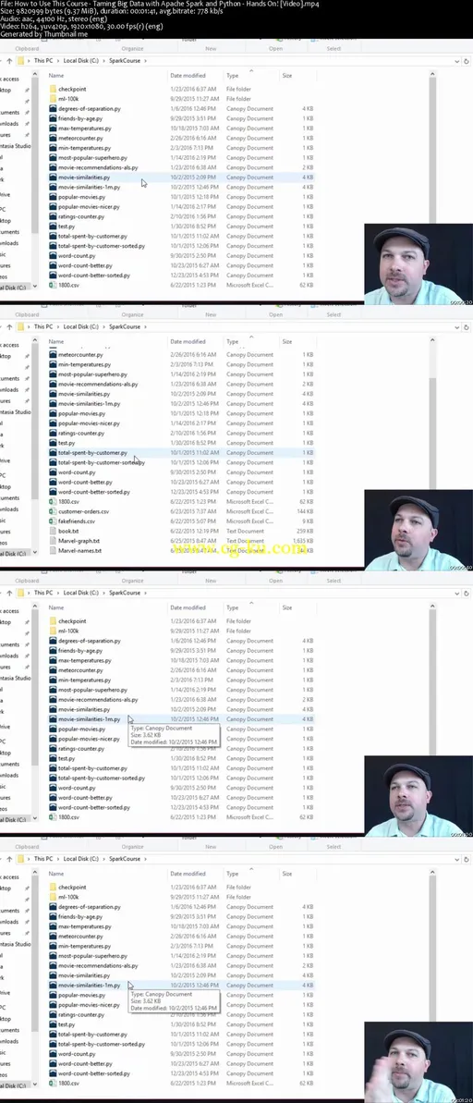Viewport: 473px width, 1103px height.
Task: Expand the chevron after This PC in third frame
Action: click(x=57, y=593)
